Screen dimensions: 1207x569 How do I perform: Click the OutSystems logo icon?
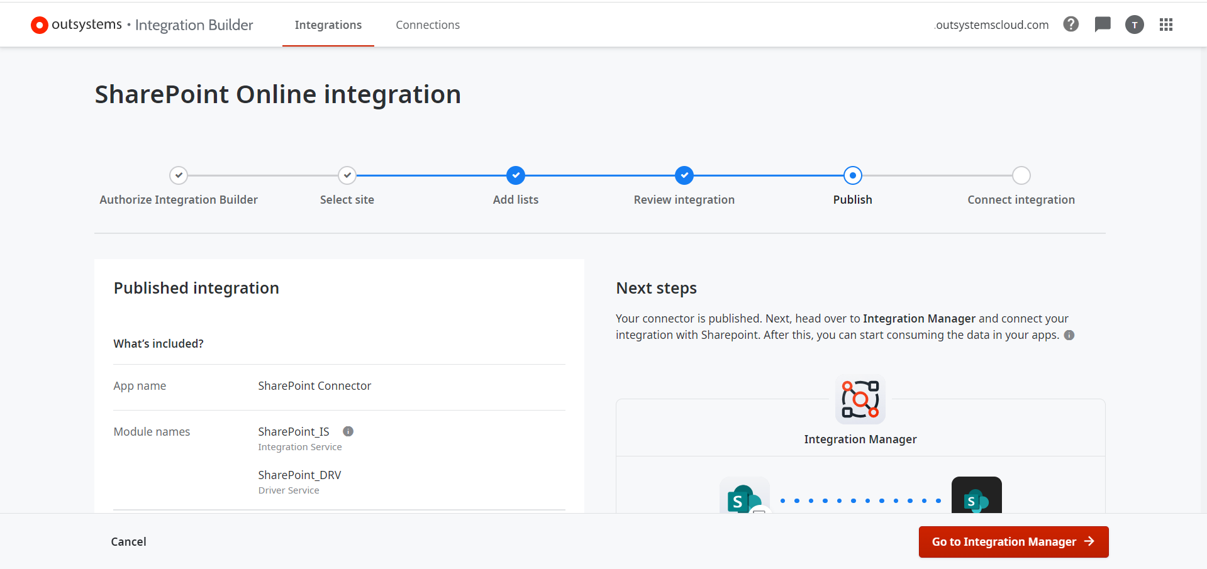coord(39,25)
